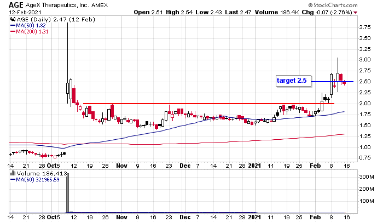This screenshot has height=222, width=383.
Task: Click the 300M volume axis label
Action: click(367, 177)
